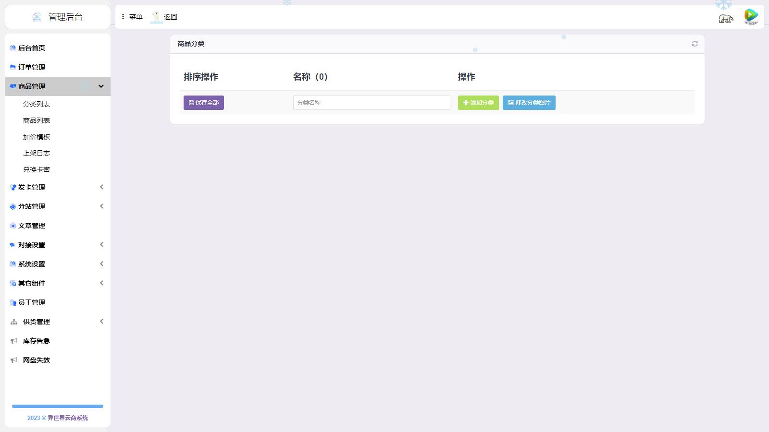Open the 异世界云商系统 footer link
This screenshot has height=432, width=769.
click(x=68, y=418)
